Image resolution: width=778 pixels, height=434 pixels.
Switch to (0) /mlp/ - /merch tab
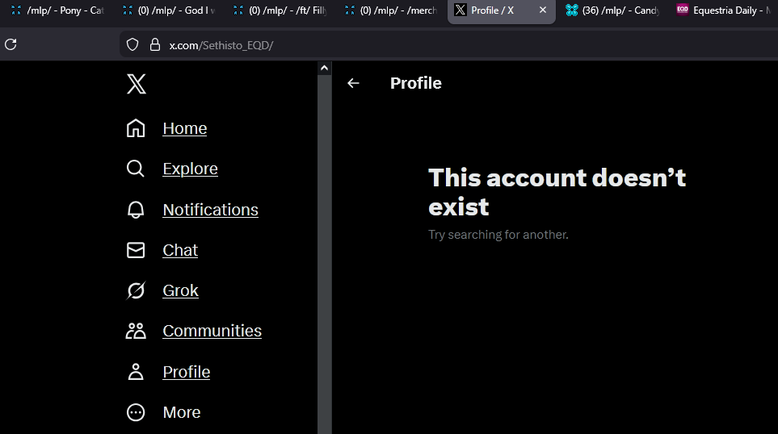pyautogui.click(x=392, y=10)
